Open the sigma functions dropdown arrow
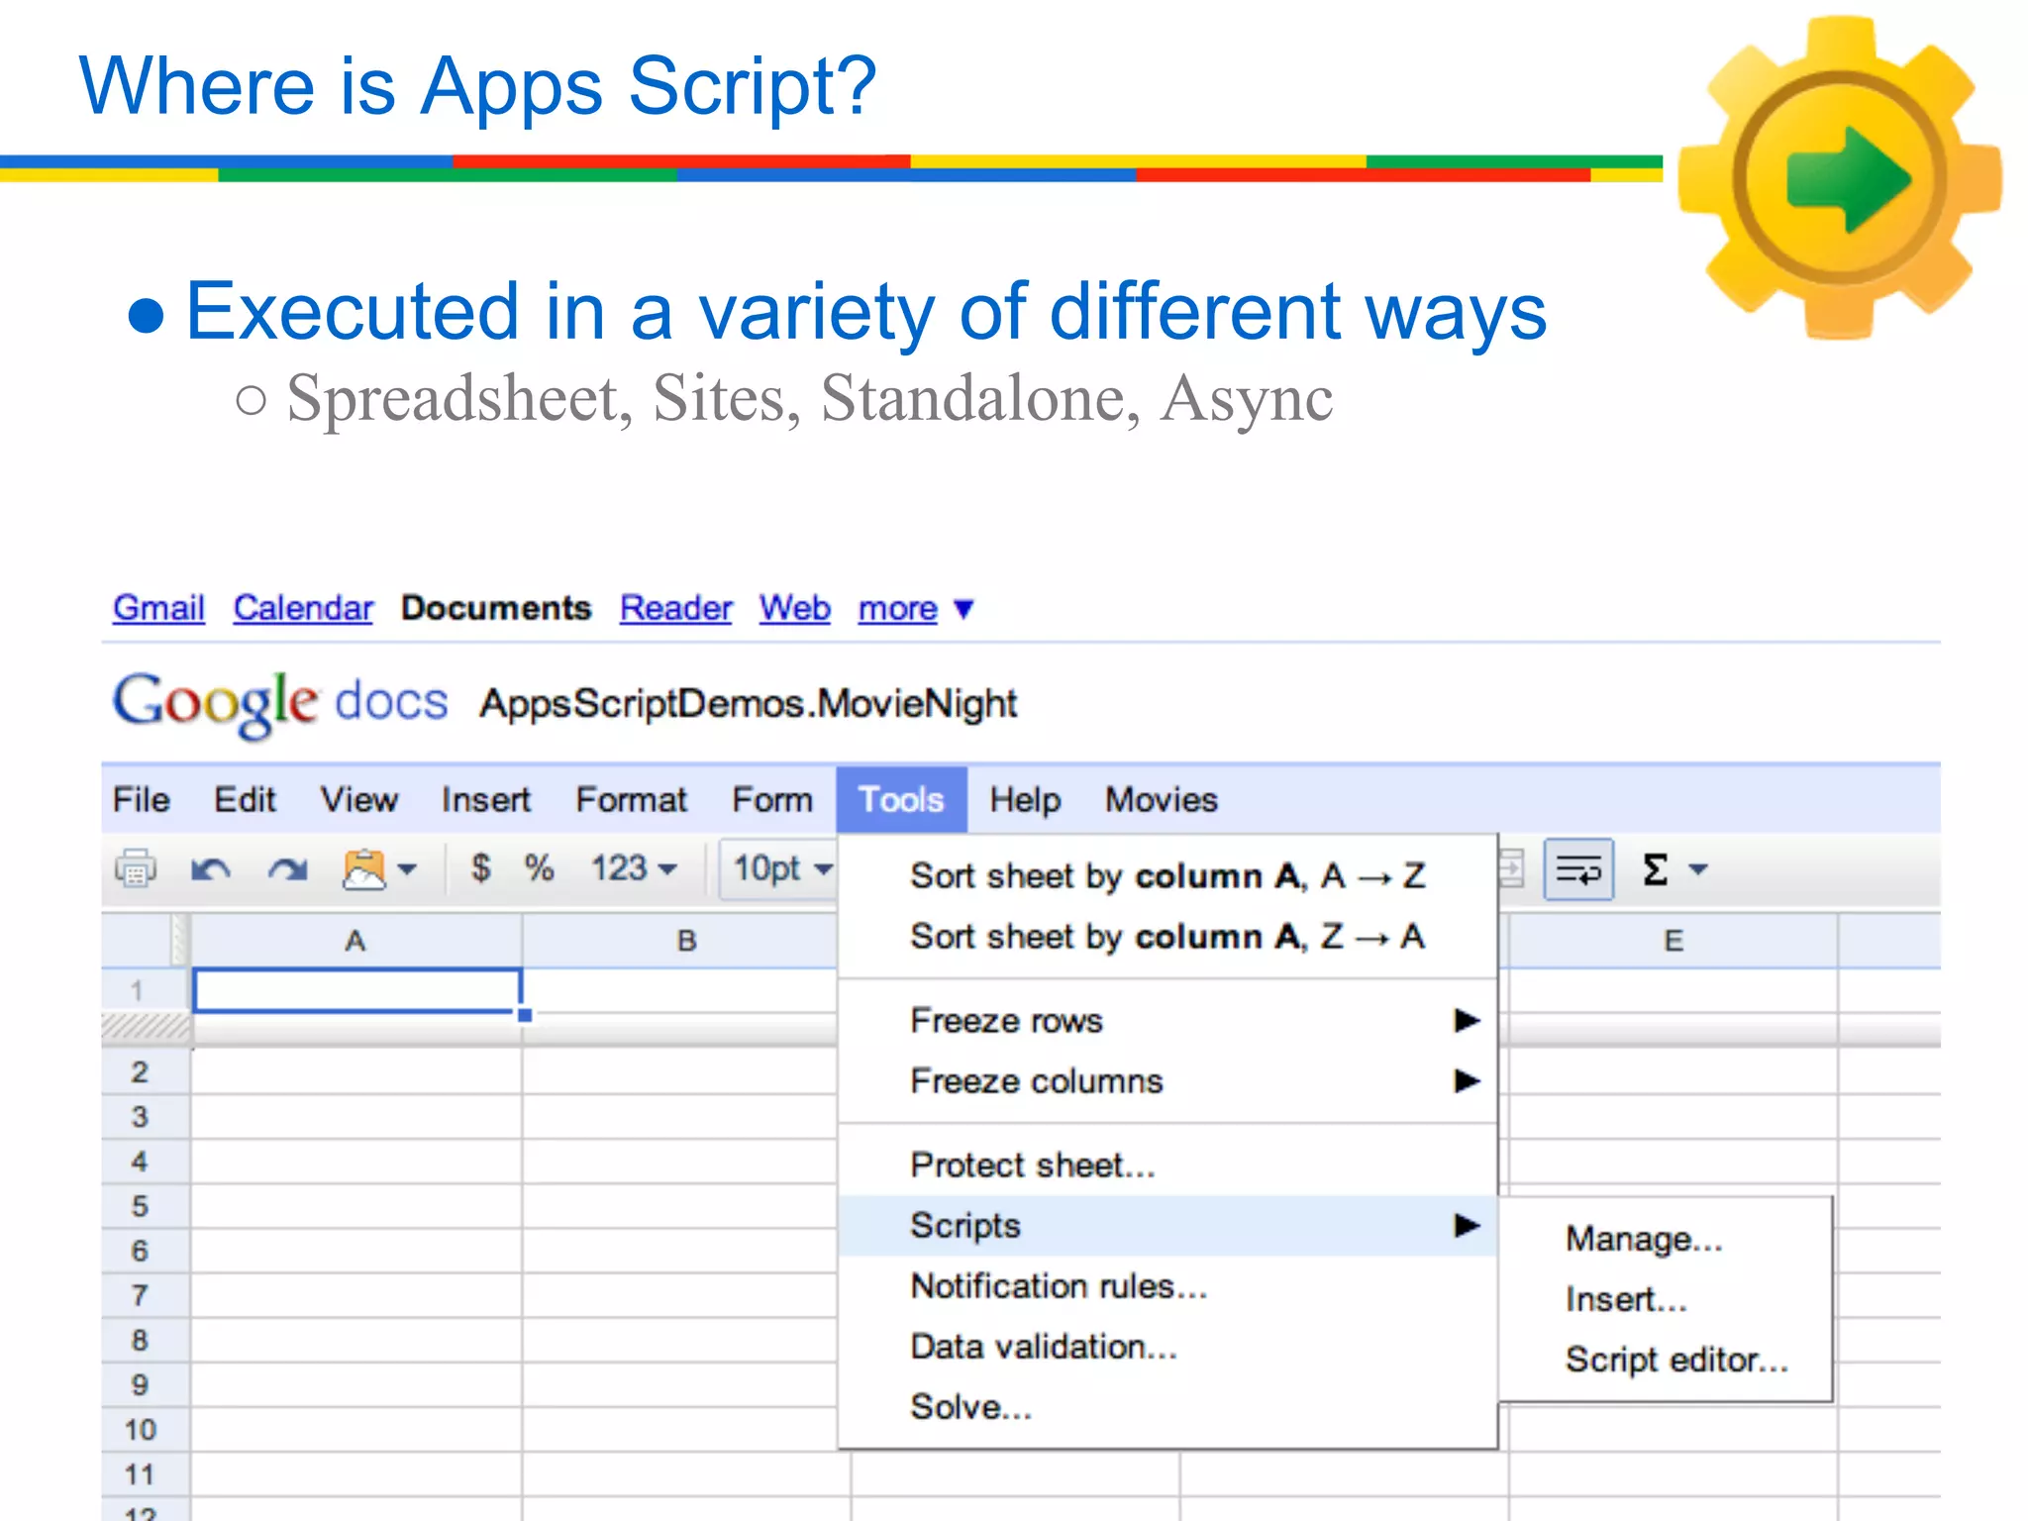 point(1698,870)
